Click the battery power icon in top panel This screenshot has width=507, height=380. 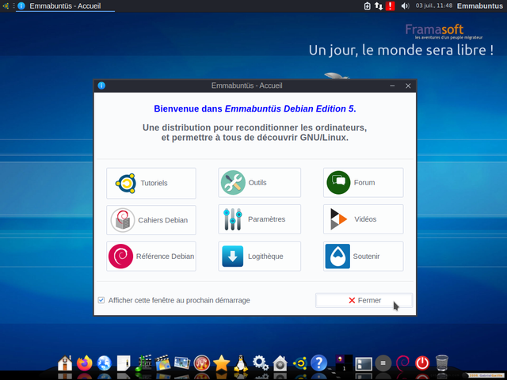pos(368,6)
